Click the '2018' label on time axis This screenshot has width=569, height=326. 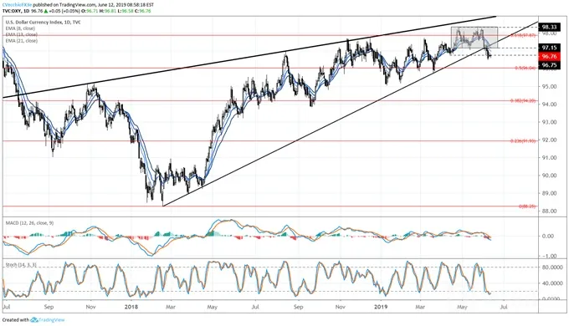[x=131, y=307]
